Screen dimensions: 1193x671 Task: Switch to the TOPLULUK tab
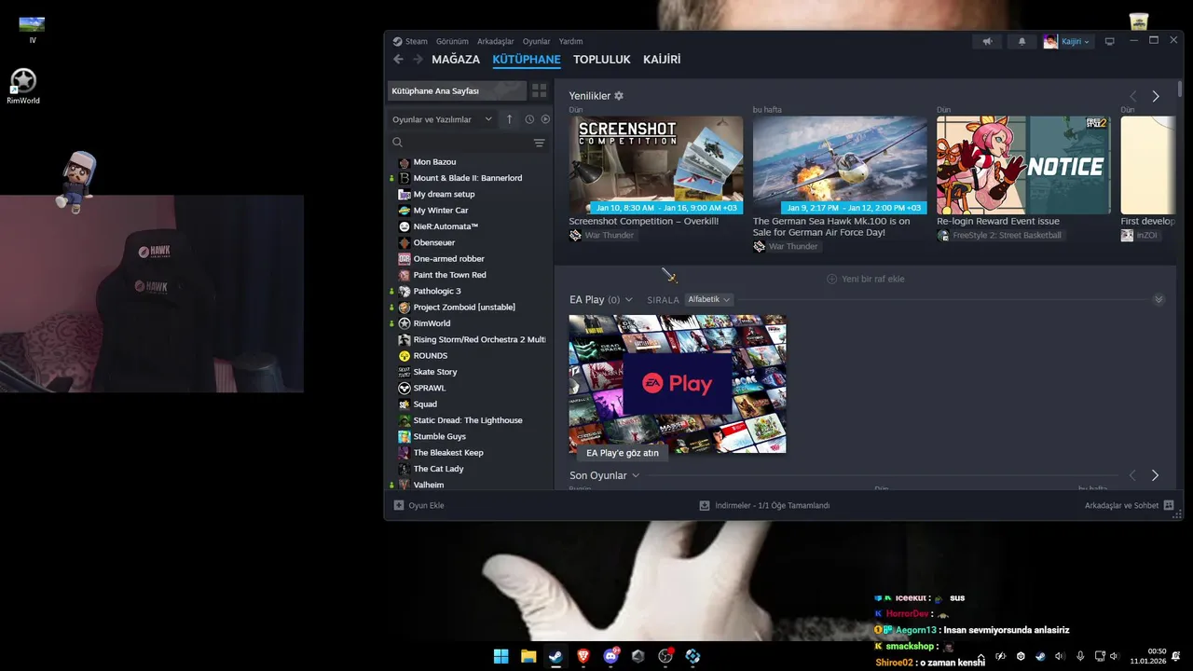(x=602, y=59)
